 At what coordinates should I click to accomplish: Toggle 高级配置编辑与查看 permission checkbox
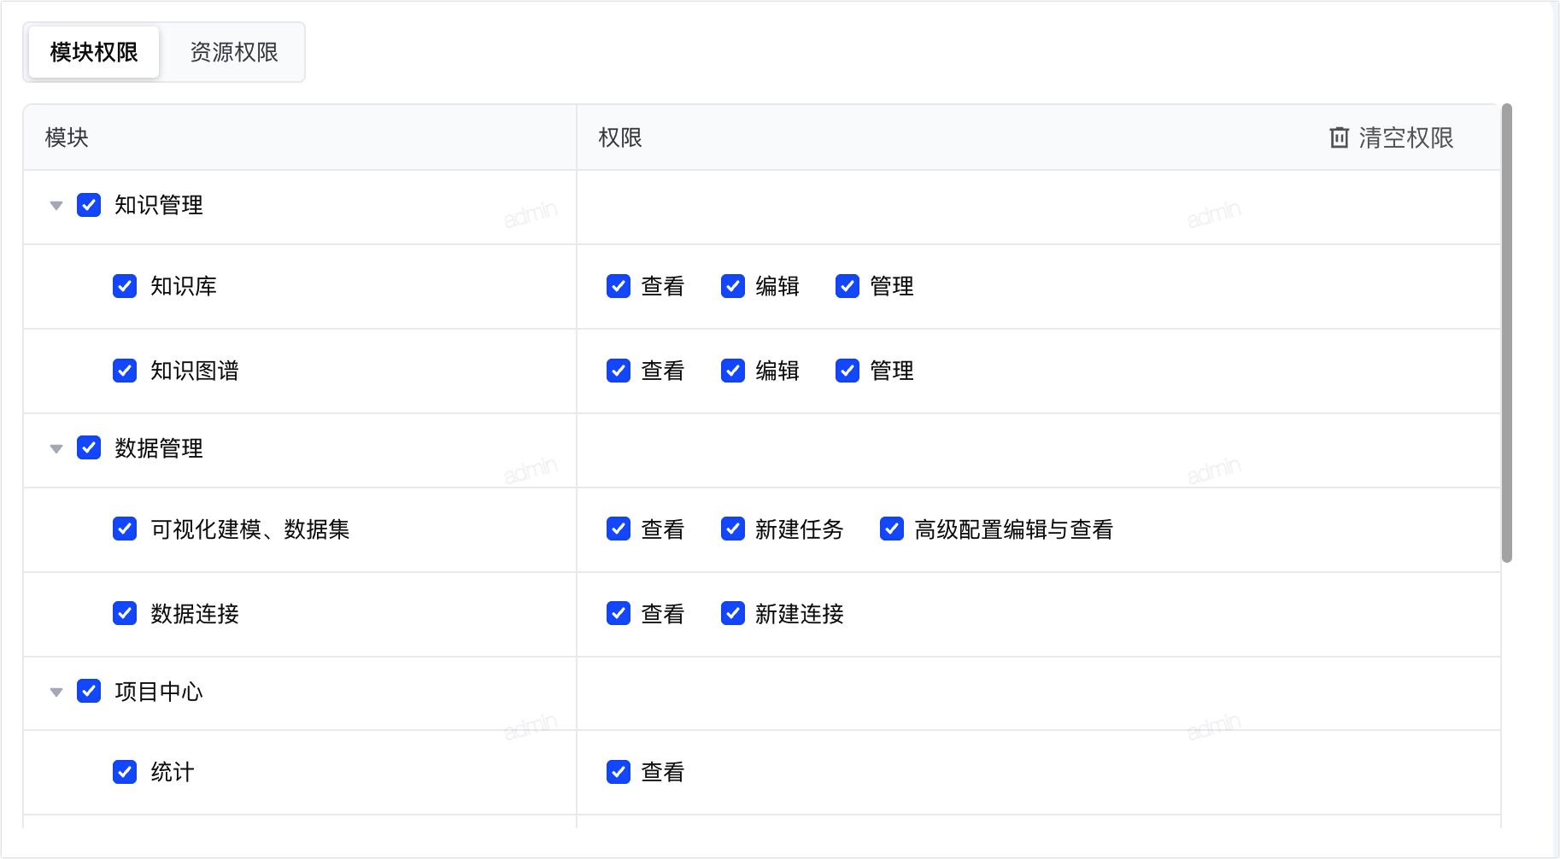click(x=892, y=529)
